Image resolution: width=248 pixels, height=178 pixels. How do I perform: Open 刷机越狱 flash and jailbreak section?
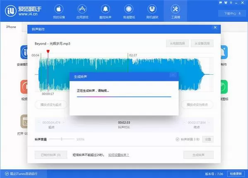coord(152,12)
